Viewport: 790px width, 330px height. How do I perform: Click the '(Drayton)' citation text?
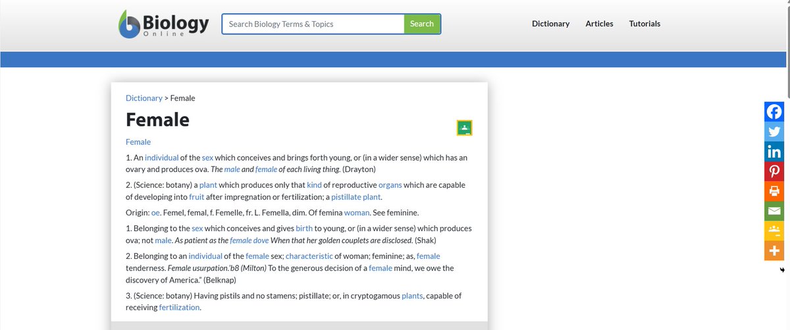(x=359, y=169)
